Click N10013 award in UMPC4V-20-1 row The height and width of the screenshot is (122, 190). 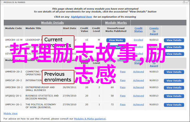pyautogui.click(x=154, y=105)
